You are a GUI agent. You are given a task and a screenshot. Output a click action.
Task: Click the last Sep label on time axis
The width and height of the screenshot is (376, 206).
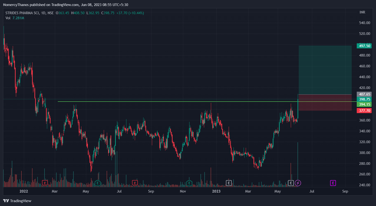345,191
